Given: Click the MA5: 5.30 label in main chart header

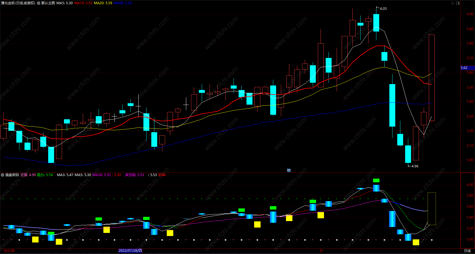Looking at the screenshot, I should (x=65, y=3).
